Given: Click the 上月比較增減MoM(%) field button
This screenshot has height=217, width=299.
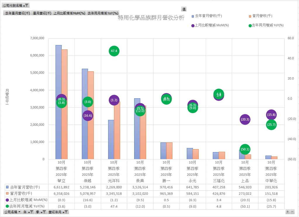Looking at the screenshot, I should (69, 13).
